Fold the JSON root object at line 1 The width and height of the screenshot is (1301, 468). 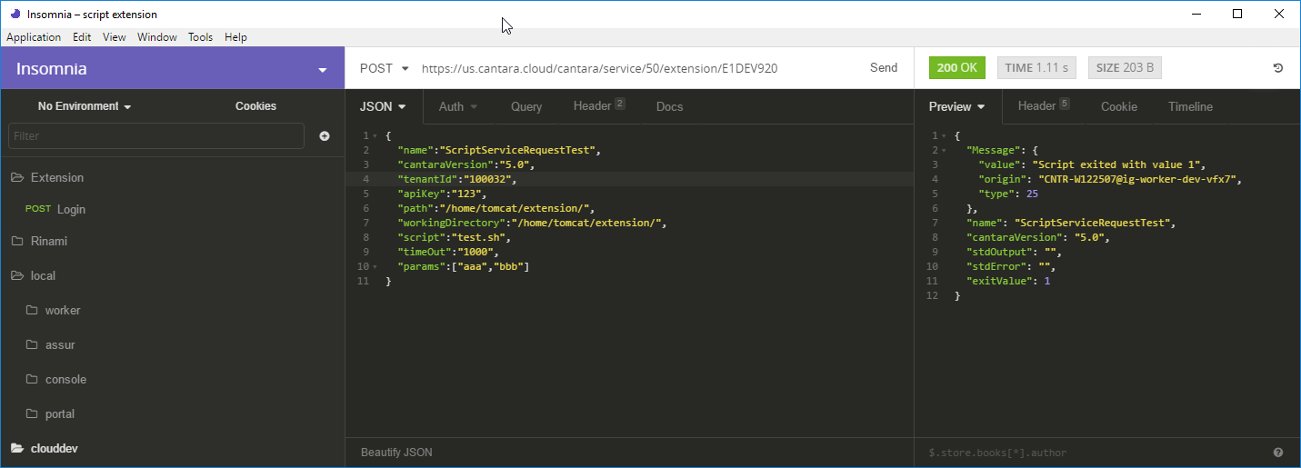[375, 136]
